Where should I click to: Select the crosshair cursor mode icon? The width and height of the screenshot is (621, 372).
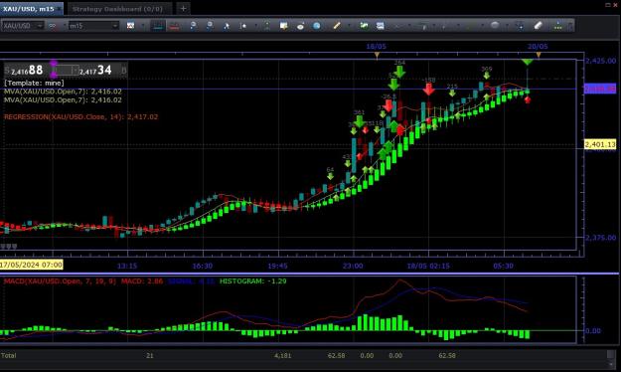(x=243, y=26)
